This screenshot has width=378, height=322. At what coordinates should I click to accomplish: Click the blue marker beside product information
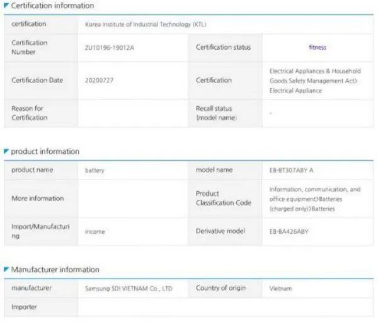(6, 151)
